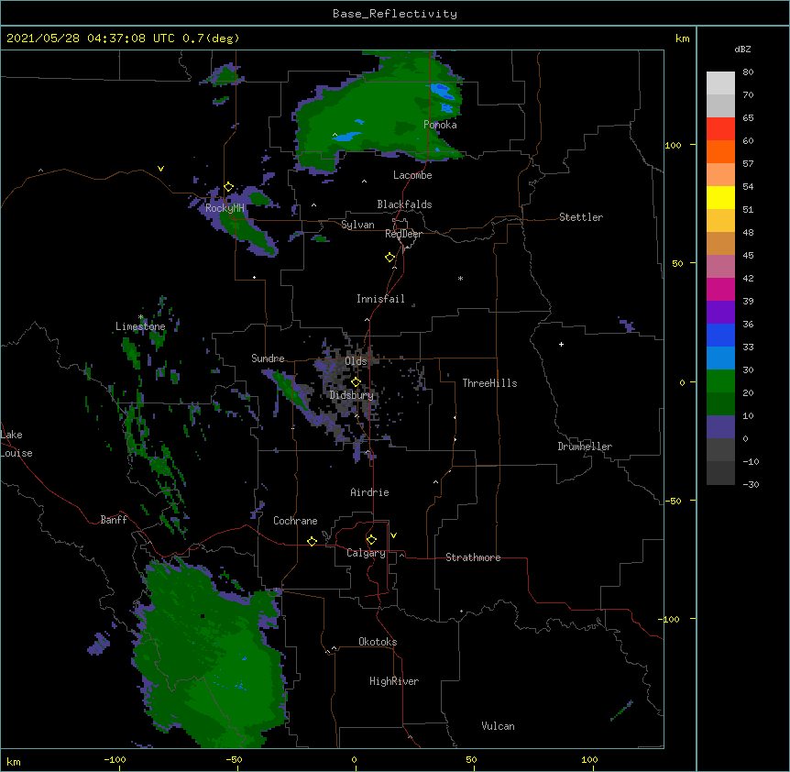Click the yellow diamond marker near RockyMH
Screen dimensions: 790x772
pos(228,187)
